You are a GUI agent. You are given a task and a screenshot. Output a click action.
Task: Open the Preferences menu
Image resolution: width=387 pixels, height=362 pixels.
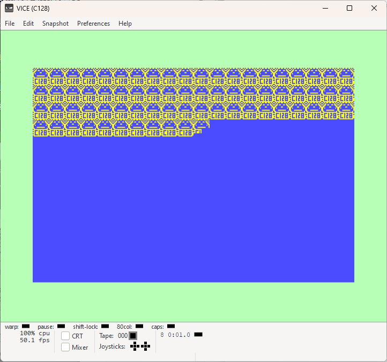click(x=94, y=24)
